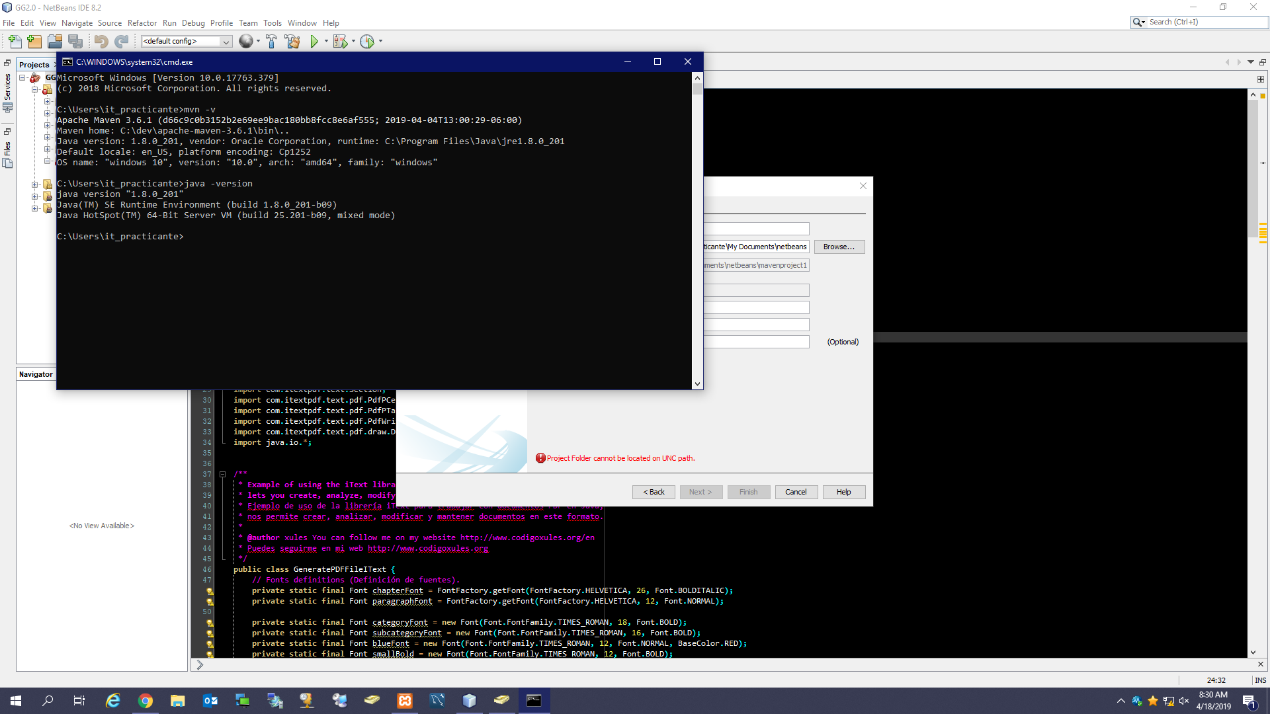Open the editor documents list dropdown
Screen dimensions: 1270x714
(x=1251, y=62)
